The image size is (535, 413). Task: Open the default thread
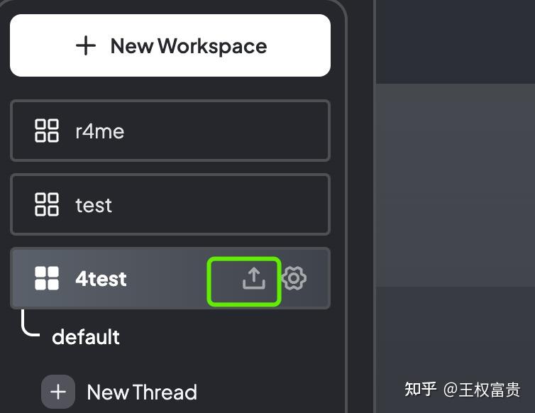click(86, 336)
